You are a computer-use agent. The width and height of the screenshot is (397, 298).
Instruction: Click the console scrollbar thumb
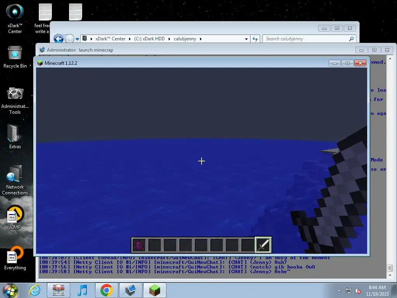(390, 268)
